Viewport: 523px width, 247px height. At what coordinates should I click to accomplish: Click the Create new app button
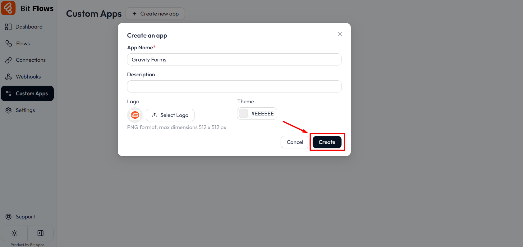click(x=155, y=14)
